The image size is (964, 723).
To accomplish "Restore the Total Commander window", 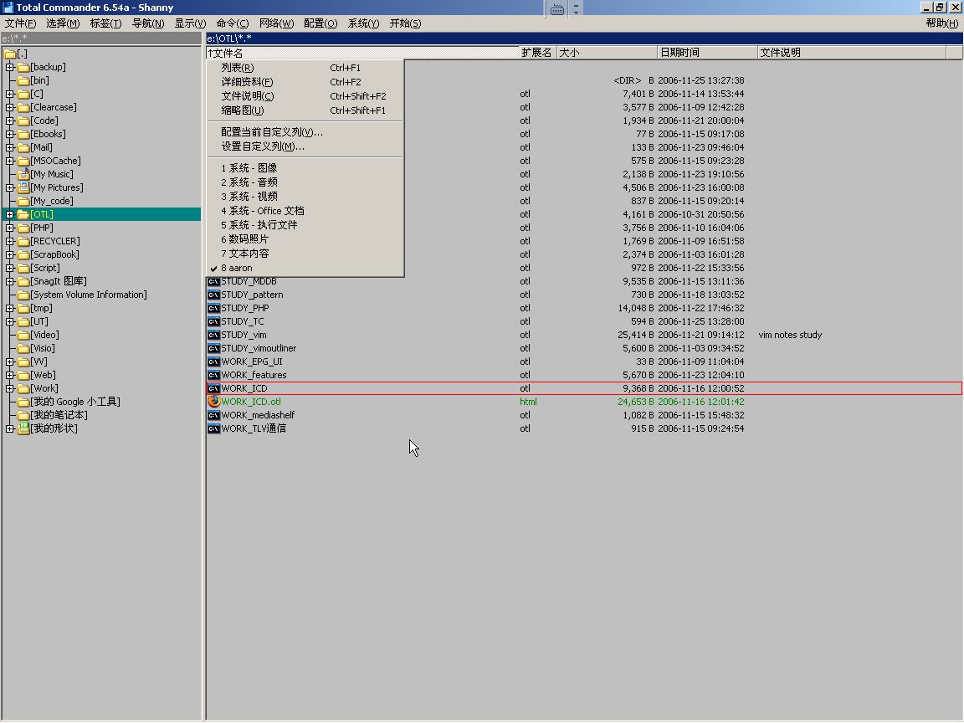I will 940,8.
